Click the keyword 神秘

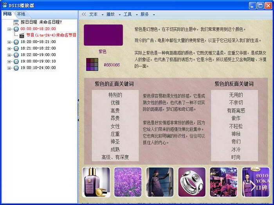(236, 134)
